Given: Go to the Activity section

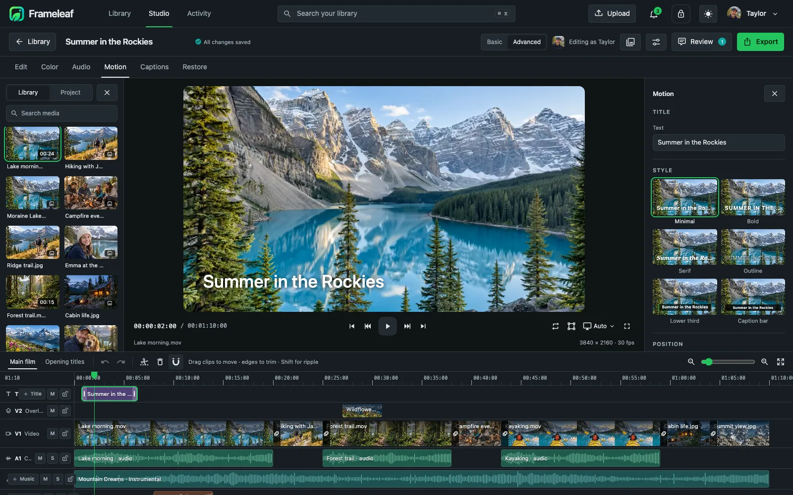Looking at the screenshot, I should click(199, 14).
